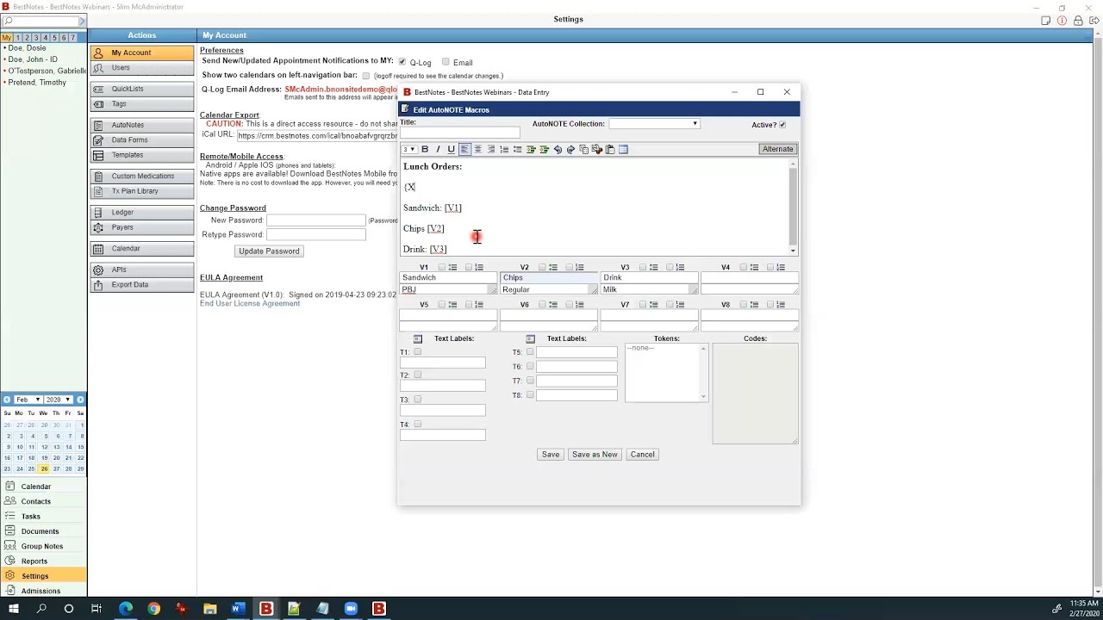Check the T1 text label checkbox

pyautogui.click(x=418, y=351)
